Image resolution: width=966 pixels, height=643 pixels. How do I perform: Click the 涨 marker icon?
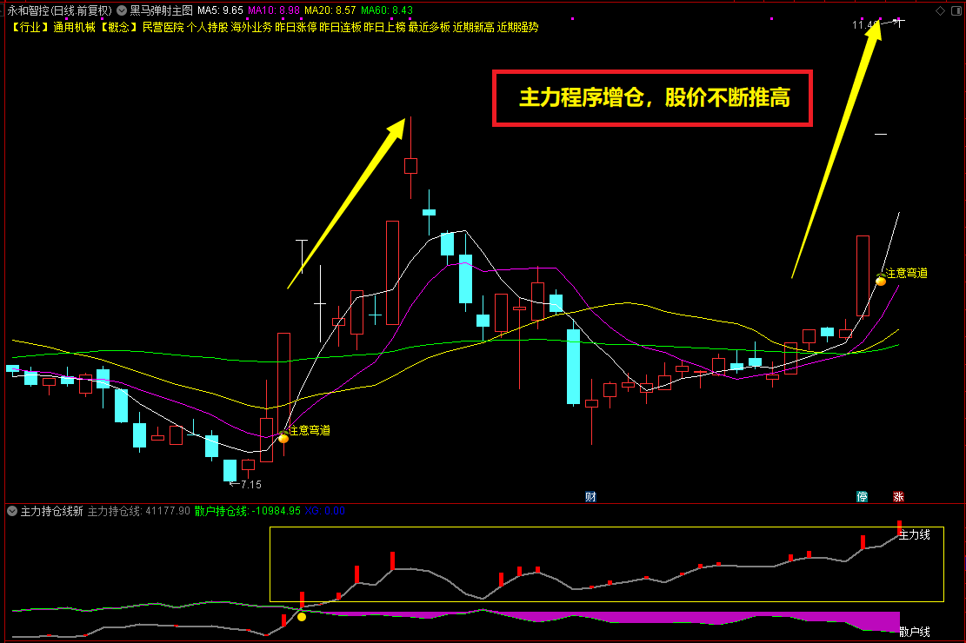[898, 496]
